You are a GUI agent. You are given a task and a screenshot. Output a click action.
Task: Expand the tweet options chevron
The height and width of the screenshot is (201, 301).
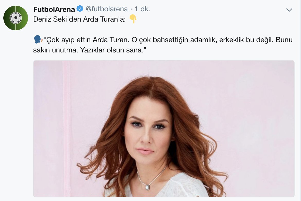tap(289, 10)
